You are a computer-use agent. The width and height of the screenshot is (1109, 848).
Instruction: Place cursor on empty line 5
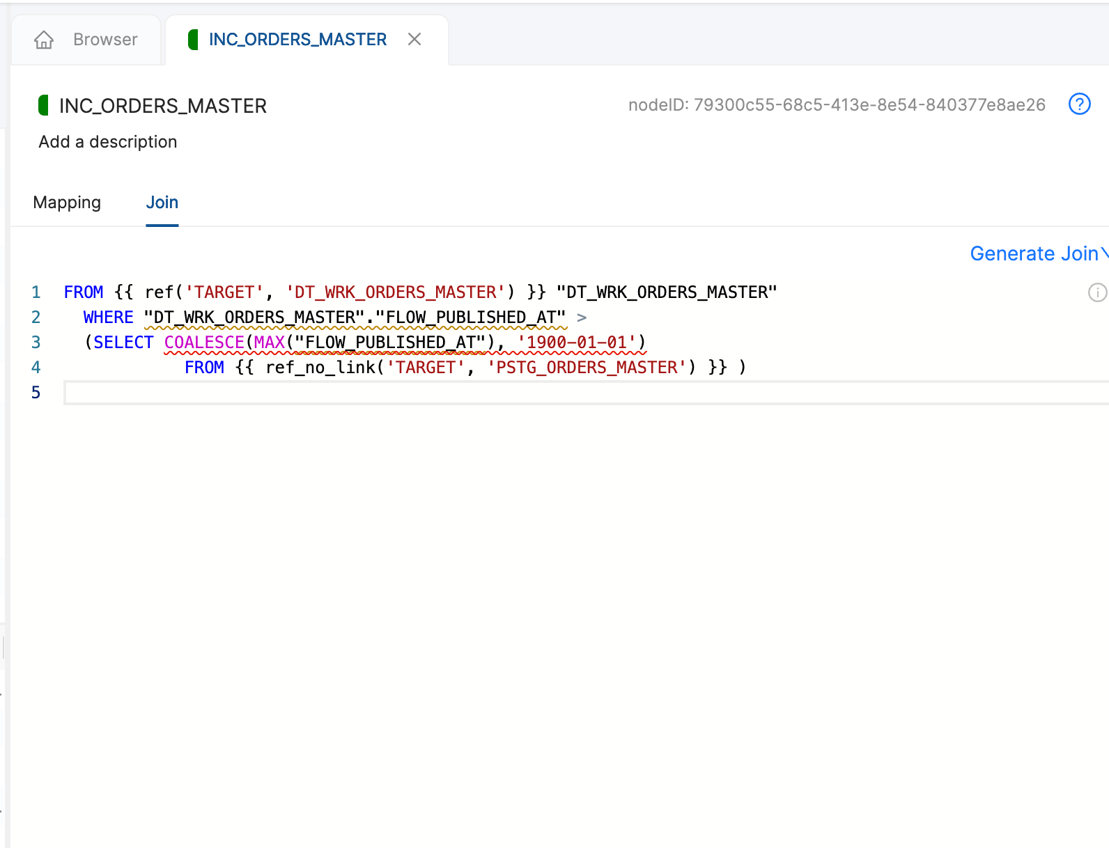[x=585, y=393]
